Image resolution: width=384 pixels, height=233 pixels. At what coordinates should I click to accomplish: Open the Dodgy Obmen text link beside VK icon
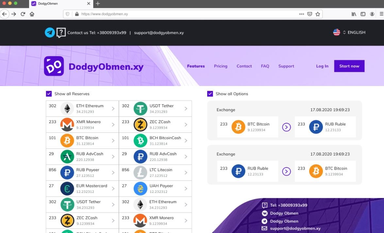(284, 213)
